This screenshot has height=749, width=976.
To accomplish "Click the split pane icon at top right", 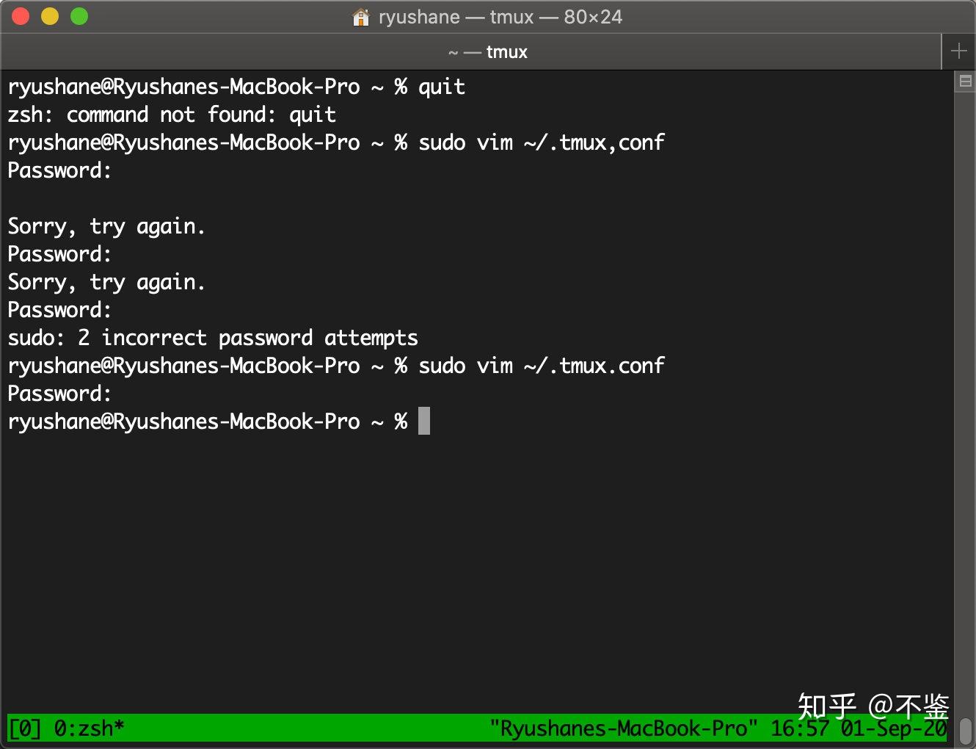I will (x=966, y=81).
